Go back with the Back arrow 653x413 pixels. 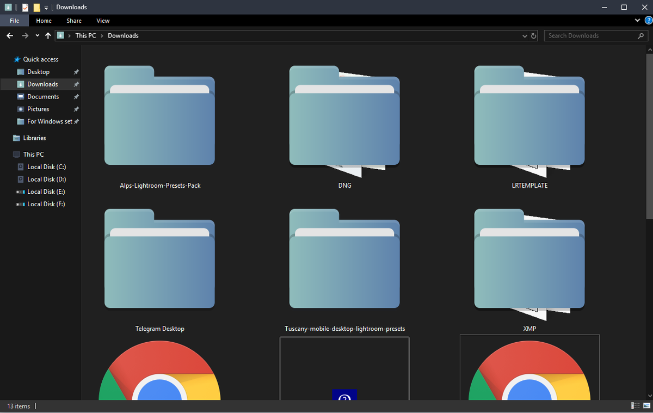point(10,35)
